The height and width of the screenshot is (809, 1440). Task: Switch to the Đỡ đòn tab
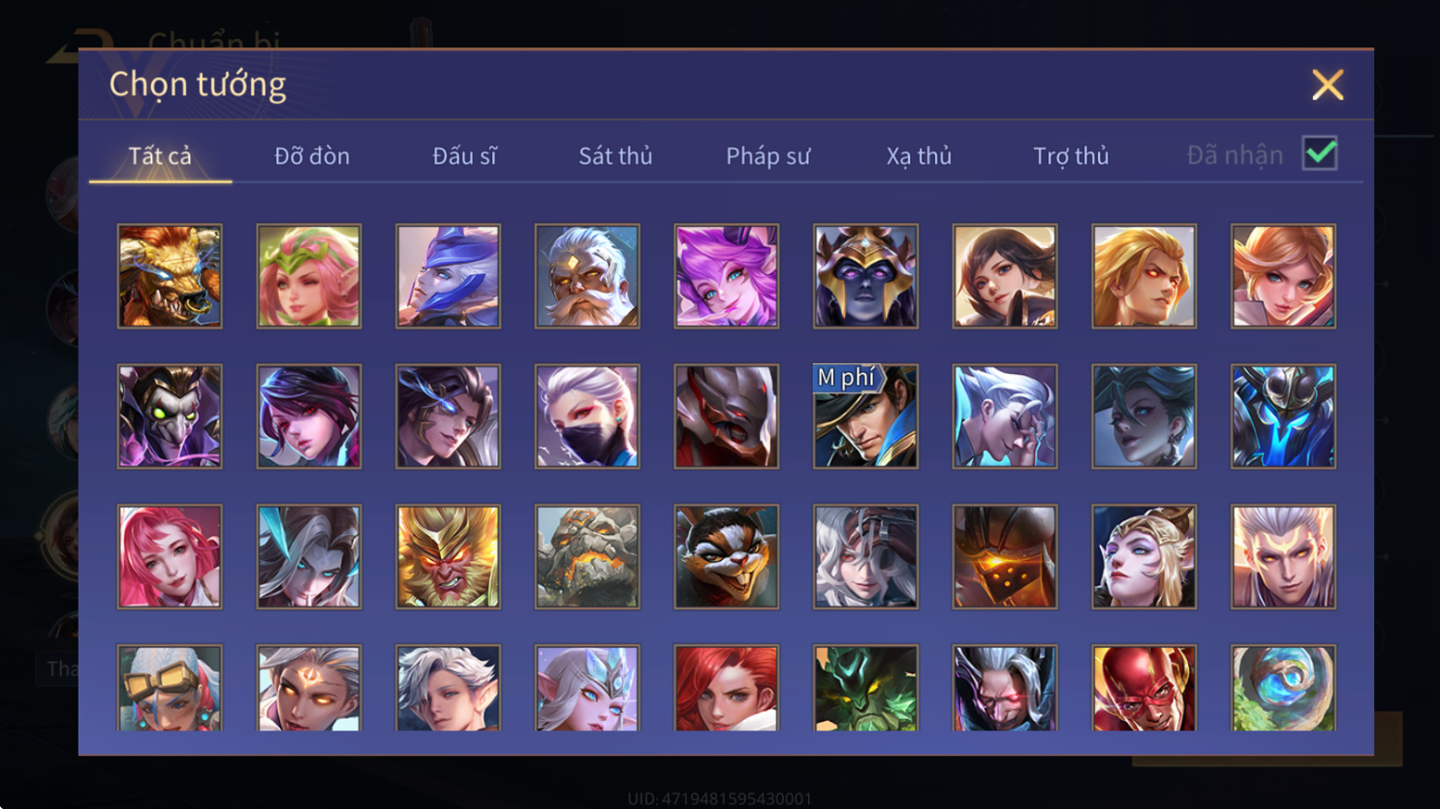(312, 156)
